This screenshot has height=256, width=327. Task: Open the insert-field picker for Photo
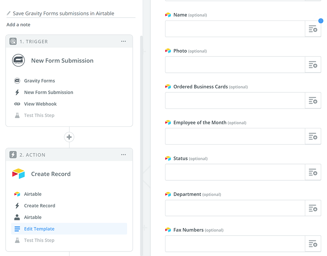313,65
